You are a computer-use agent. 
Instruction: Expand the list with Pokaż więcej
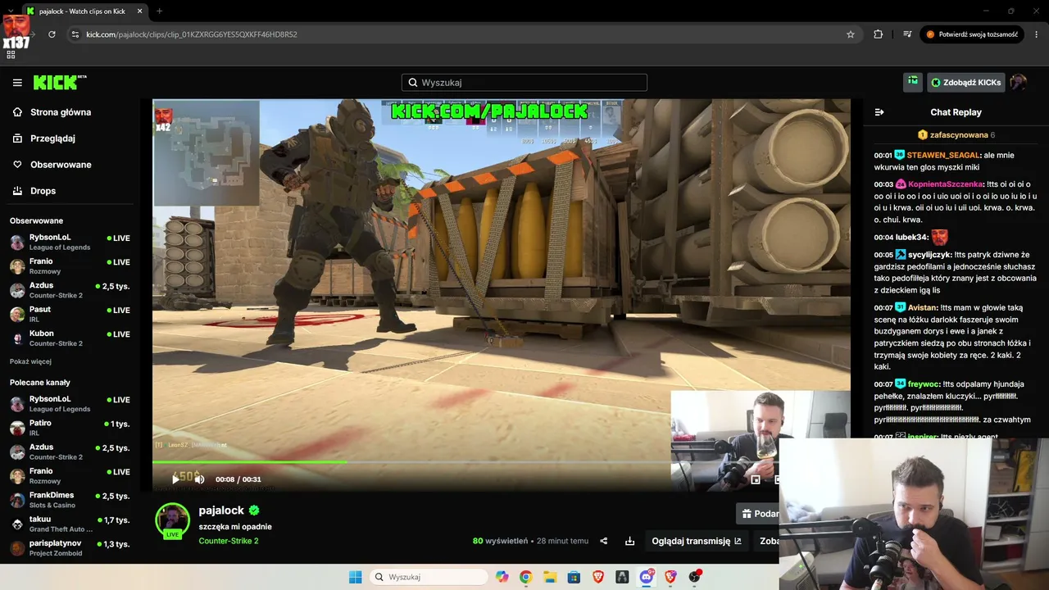30,361
